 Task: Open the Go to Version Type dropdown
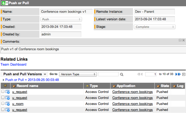point(78,74)
